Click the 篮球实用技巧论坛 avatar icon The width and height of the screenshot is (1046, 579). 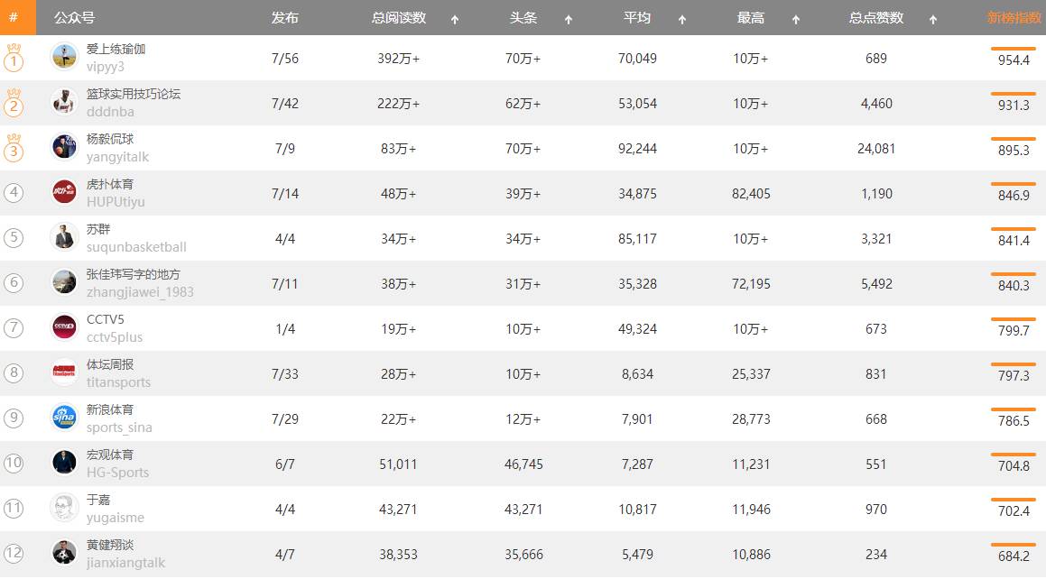(x=64, y=102)
